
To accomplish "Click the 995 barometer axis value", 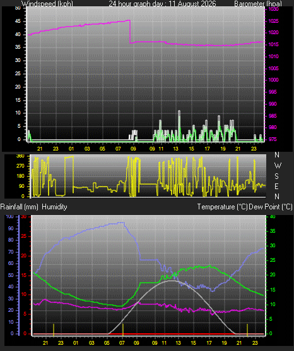I will (x=273, y=92).
